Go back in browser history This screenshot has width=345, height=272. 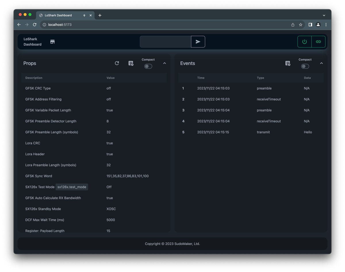coord(19,25)
